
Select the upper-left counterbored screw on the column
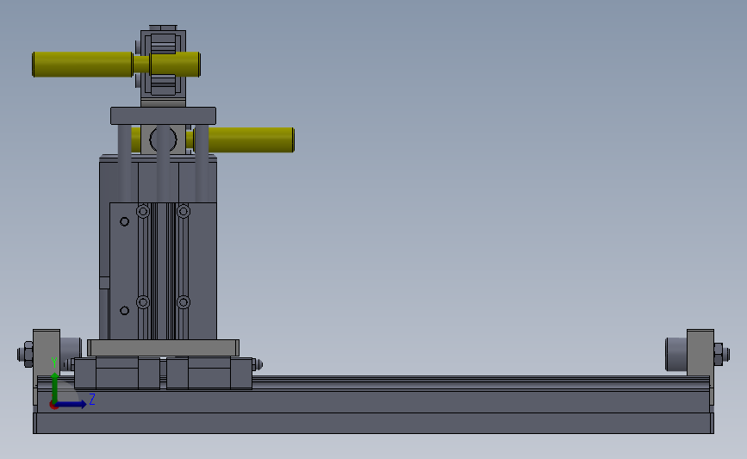(x=143, y=211)
